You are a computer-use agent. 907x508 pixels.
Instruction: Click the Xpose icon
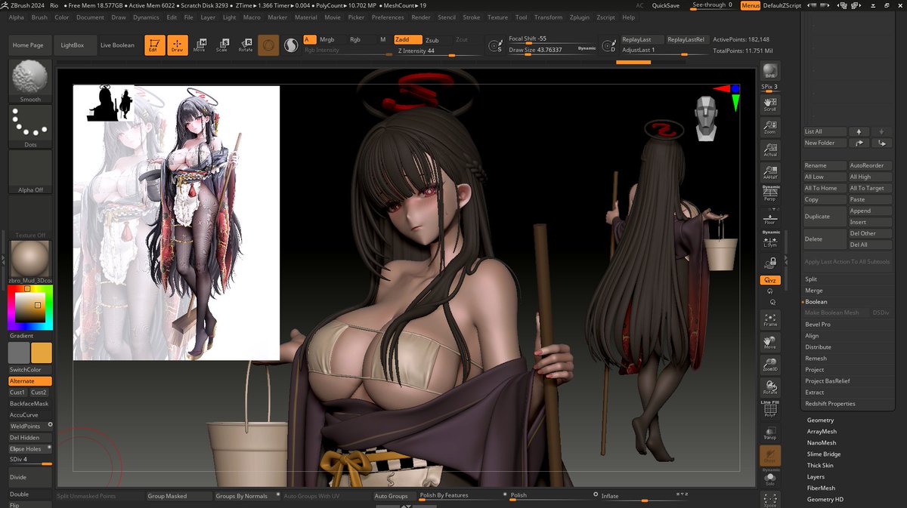770,500
